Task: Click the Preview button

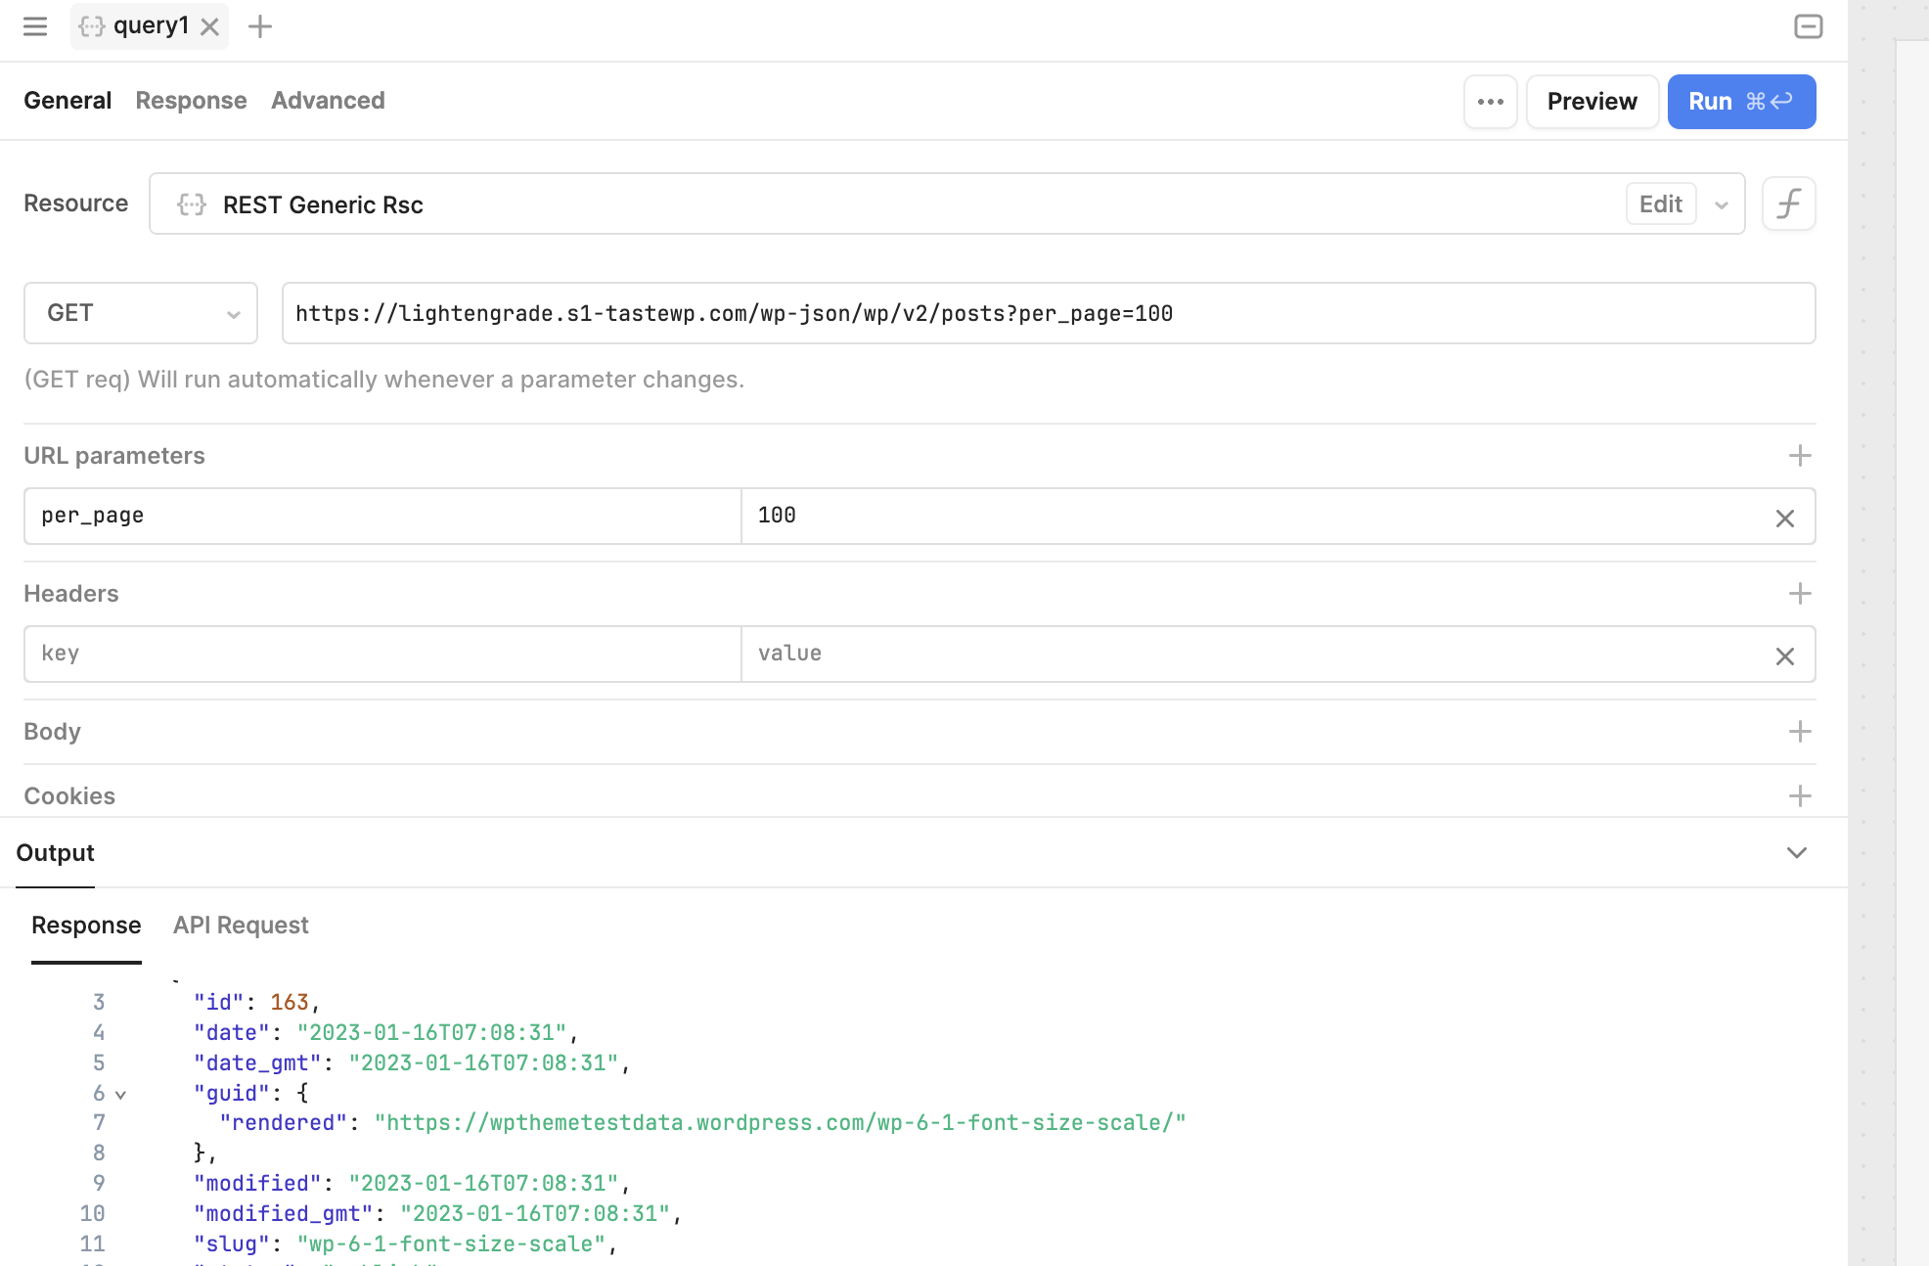Action: 1592,102
